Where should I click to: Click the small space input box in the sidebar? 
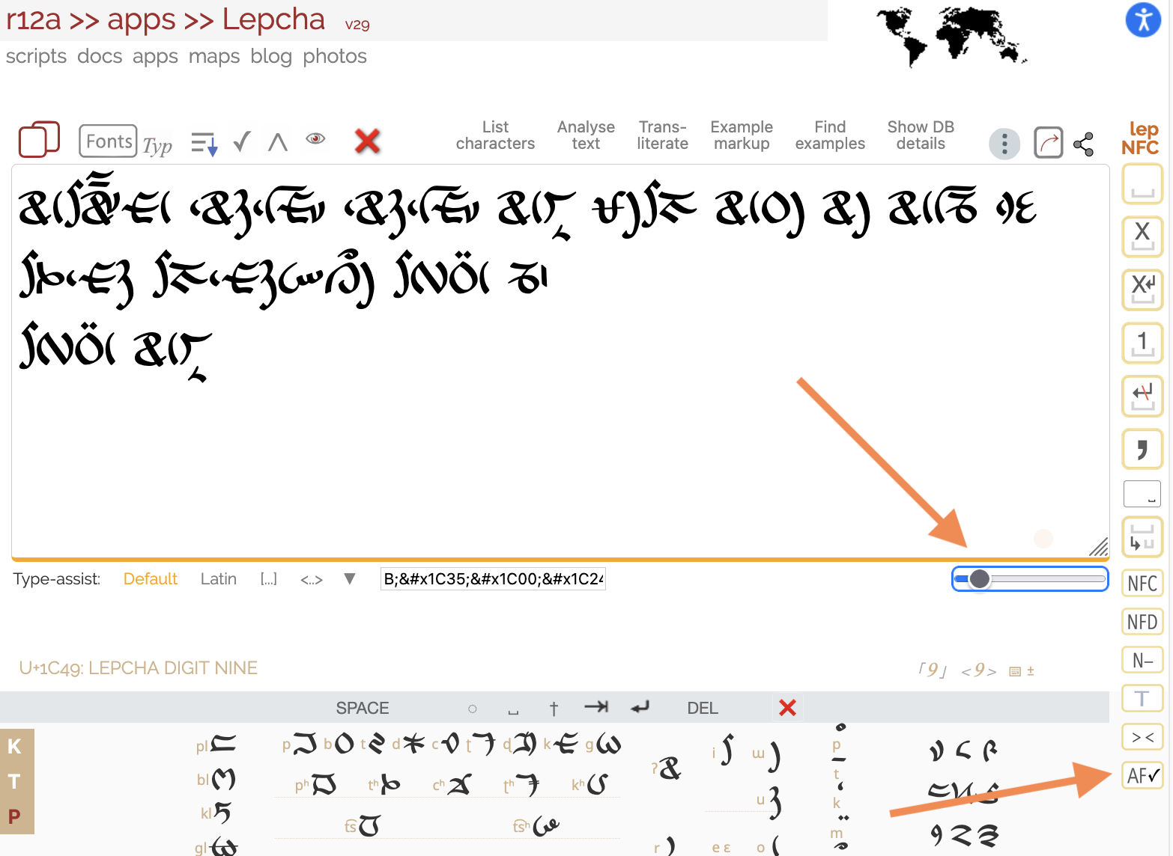click(x=1142, y=494)
